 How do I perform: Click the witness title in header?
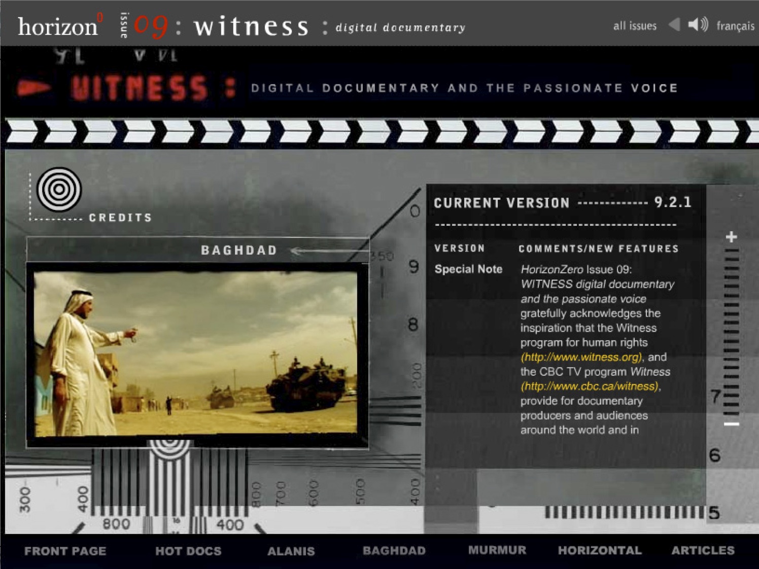coord(251,26)
